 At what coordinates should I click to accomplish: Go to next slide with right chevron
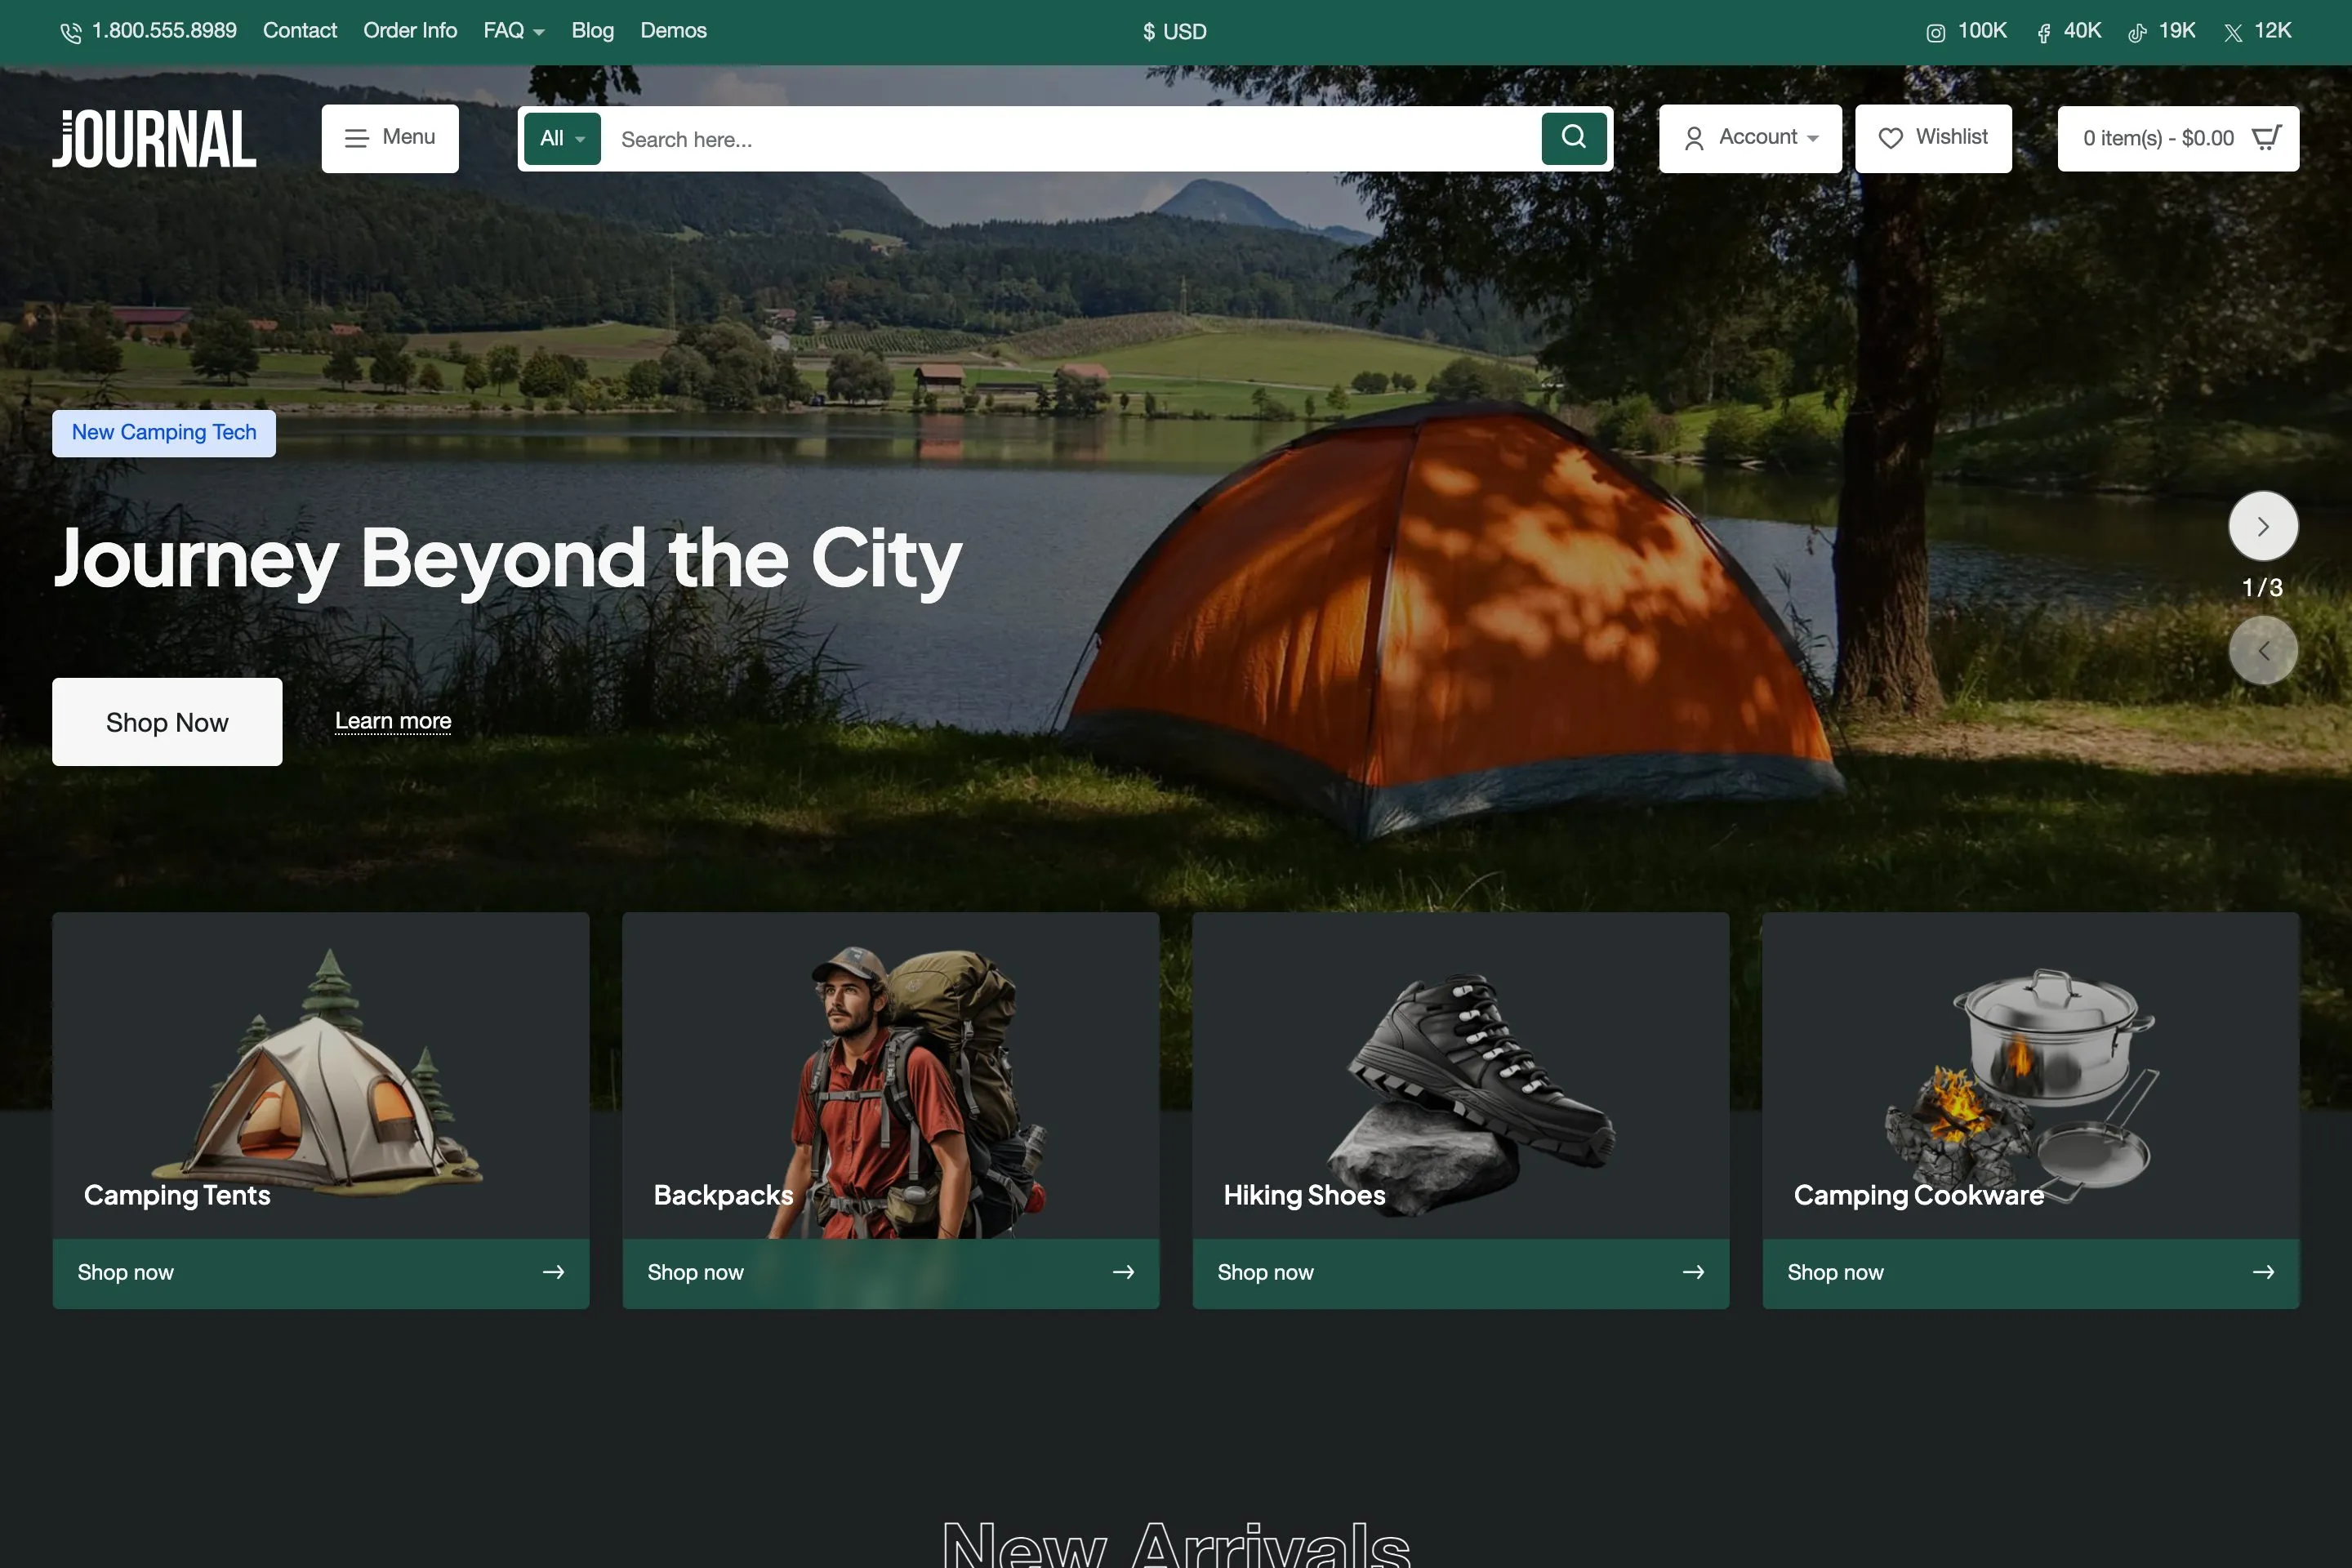coord(2263,526)
